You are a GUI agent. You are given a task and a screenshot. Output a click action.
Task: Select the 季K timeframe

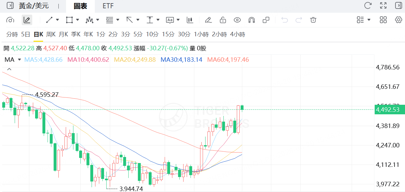pyautogui.click(x=76, y=34)
